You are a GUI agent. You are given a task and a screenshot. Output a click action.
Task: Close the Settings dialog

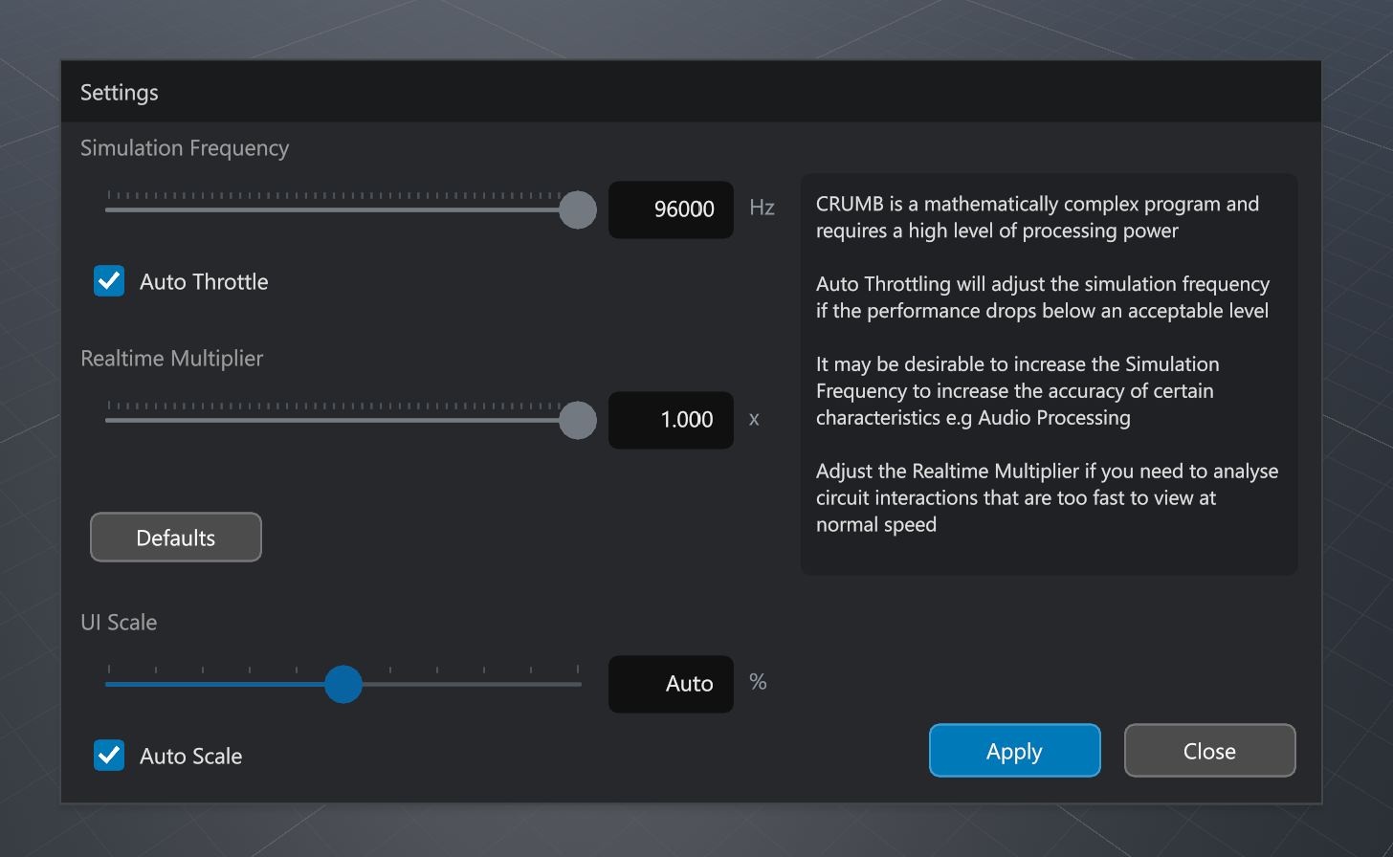[x=1209, y=750]
